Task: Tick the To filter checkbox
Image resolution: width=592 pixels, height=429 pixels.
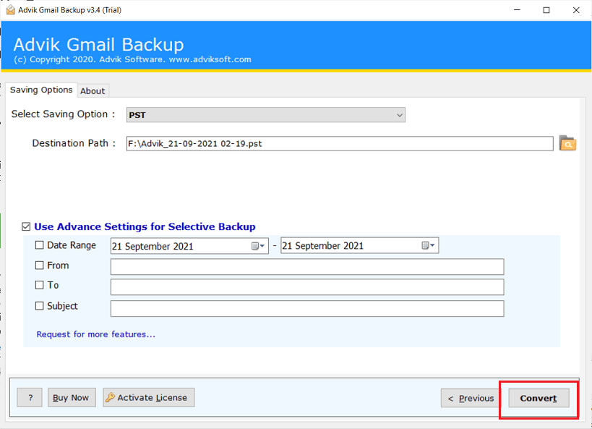Action: point(39,285)
